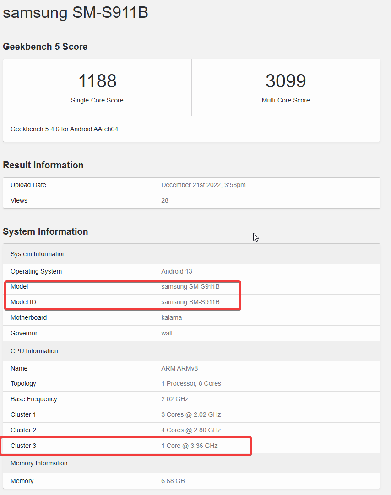Click the 1188 single-core score number
The width and height of the screenshot is (391, 495).
[97, 81]
